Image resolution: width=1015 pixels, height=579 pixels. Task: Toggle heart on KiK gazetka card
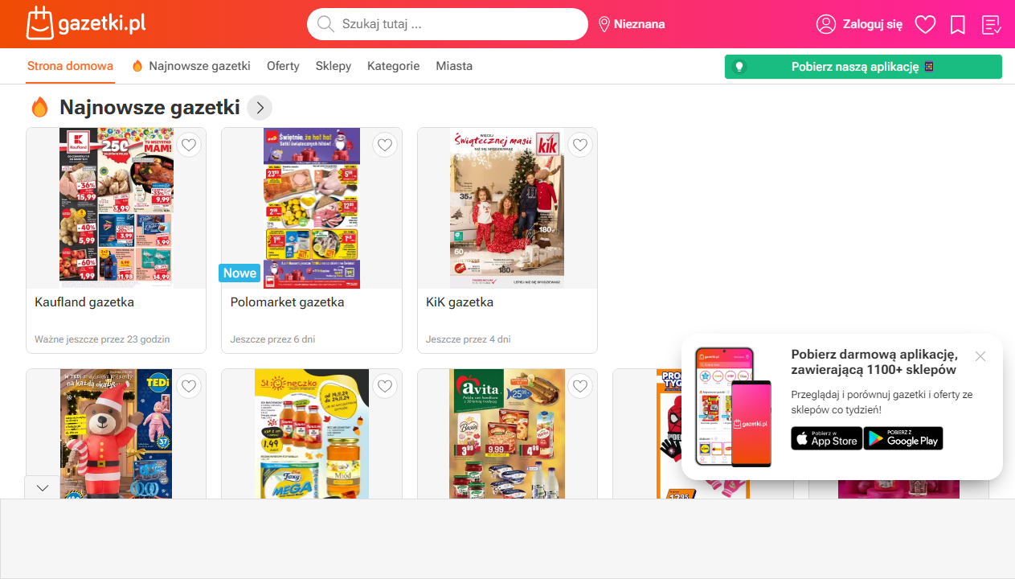pos(580,145)
